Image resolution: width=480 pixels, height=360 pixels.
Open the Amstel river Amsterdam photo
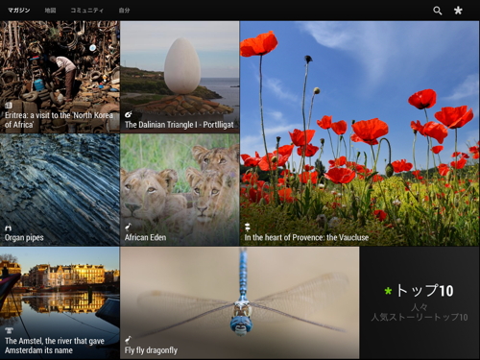(x=60, y=302)
